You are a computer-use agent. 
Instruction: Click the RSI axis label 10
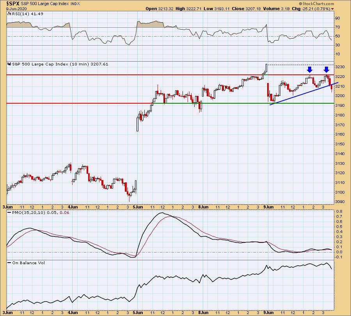pyautogui.click(x=337, y=54)
